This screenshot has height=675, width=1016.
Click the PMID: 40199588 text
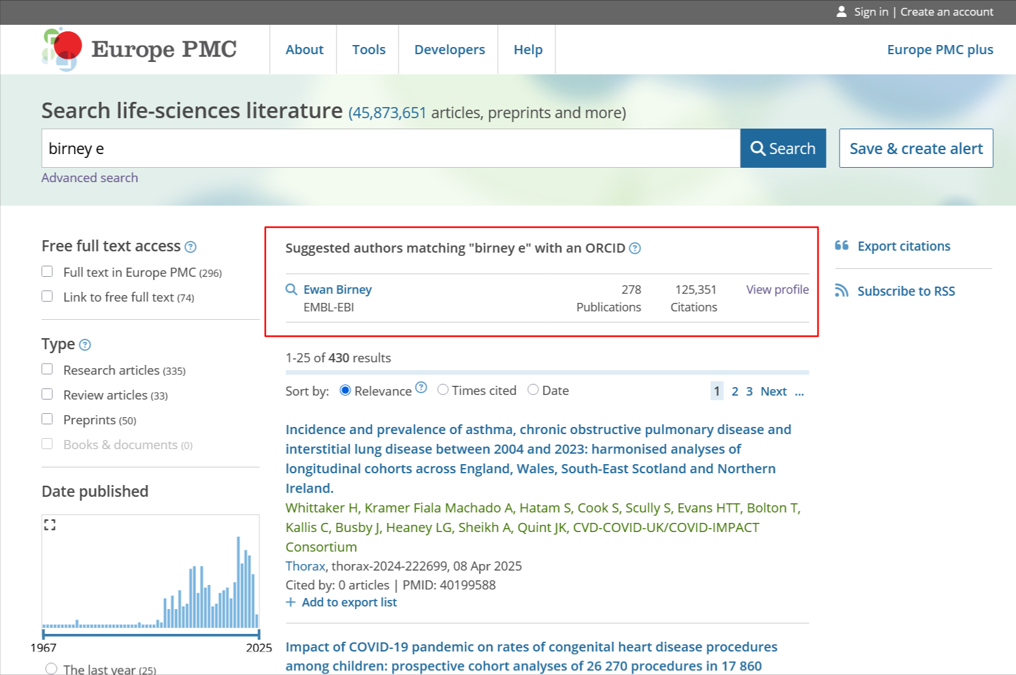[x=449, y=585]
